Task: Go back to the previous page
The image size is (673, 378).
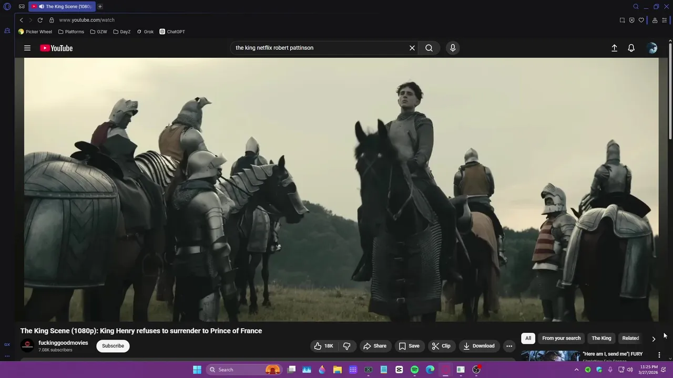Action: pos(21,20)
